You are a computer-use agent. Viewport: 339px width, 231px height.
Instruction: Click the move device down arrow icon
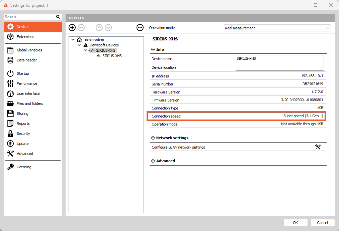click(108, 28)
